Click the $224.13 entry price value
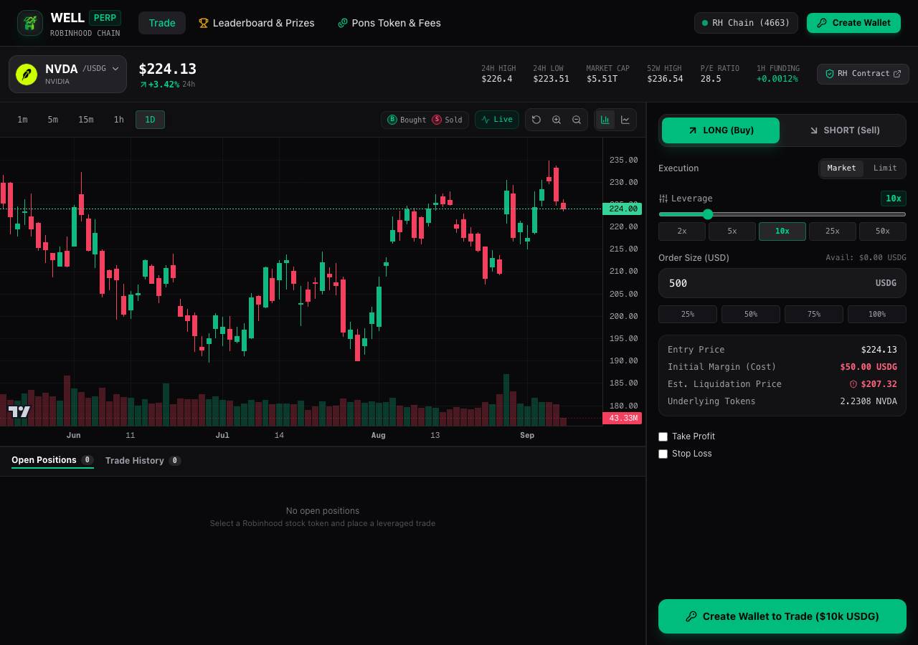Screen dimensions: 918x645 click(x=879, y=350)
